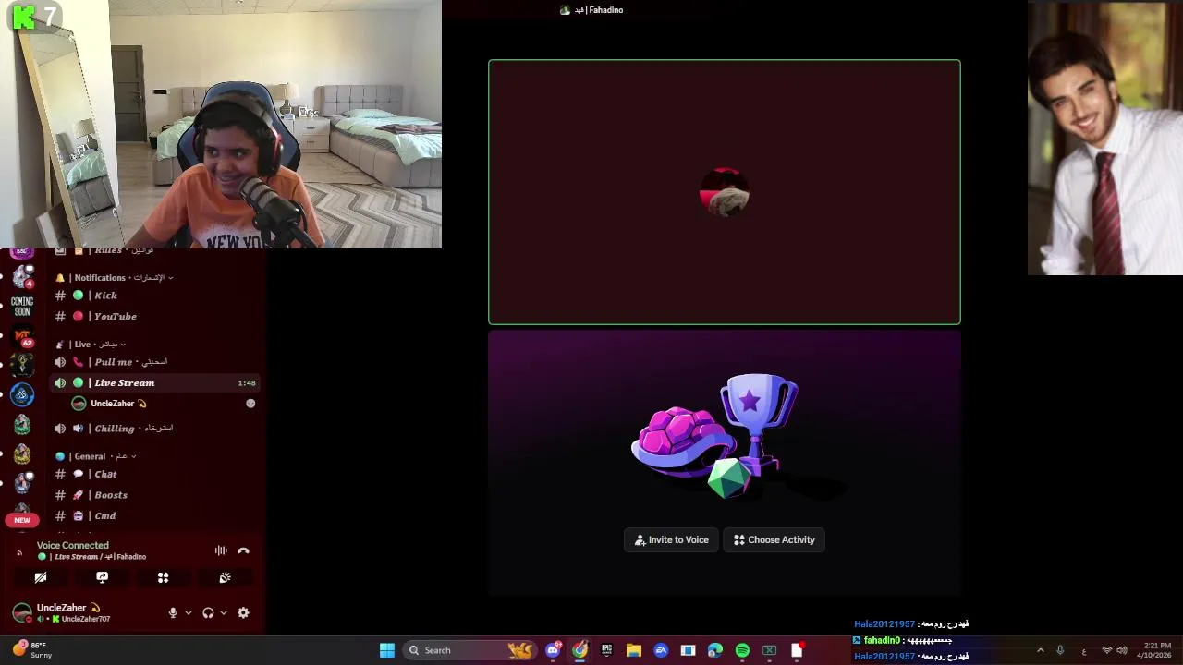Select the Live Stream voice channel
This screenshot has height=665, width=1183.
click(x=156, y=382)
